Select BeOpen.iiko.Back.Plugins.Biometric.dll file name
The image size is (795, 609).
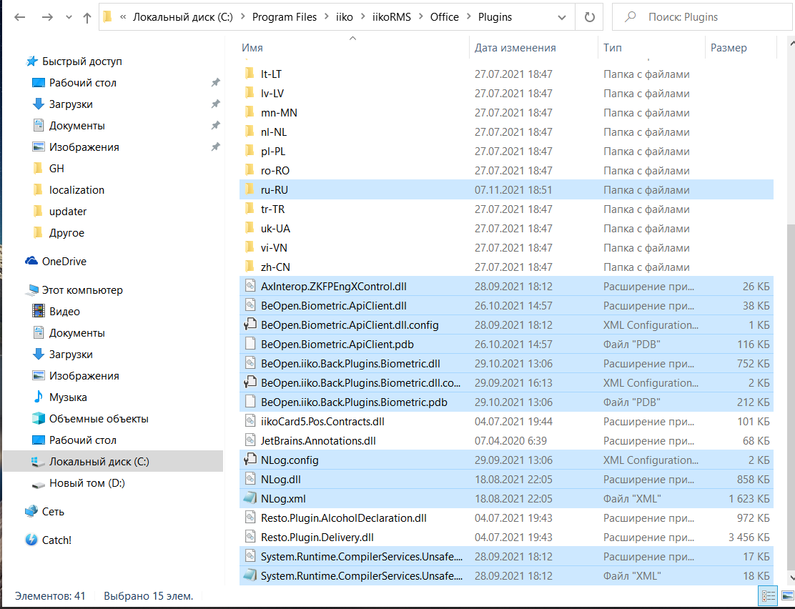point(350,364)
